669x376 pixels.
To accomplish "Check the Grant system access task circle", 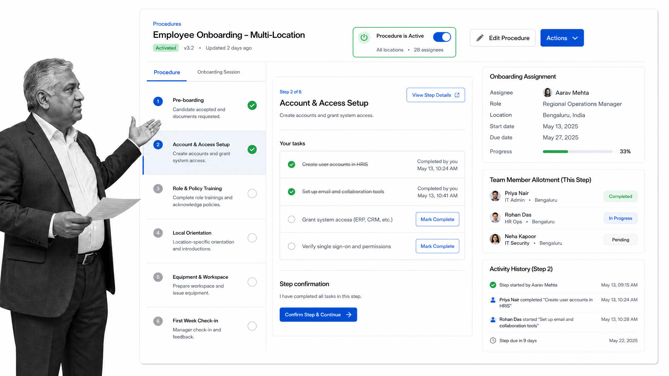I will (291, 219).
